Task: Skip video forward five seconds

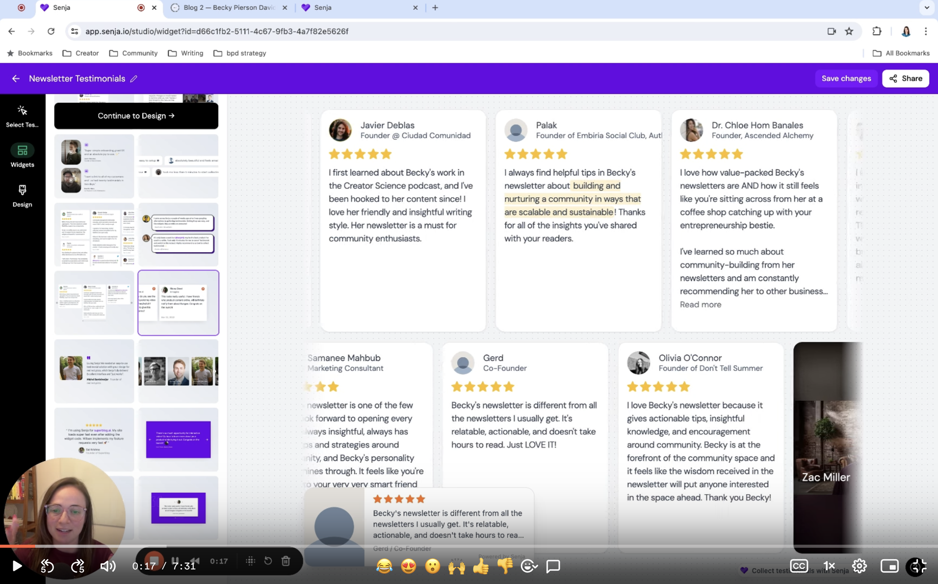Action: (x=78, y=566)
